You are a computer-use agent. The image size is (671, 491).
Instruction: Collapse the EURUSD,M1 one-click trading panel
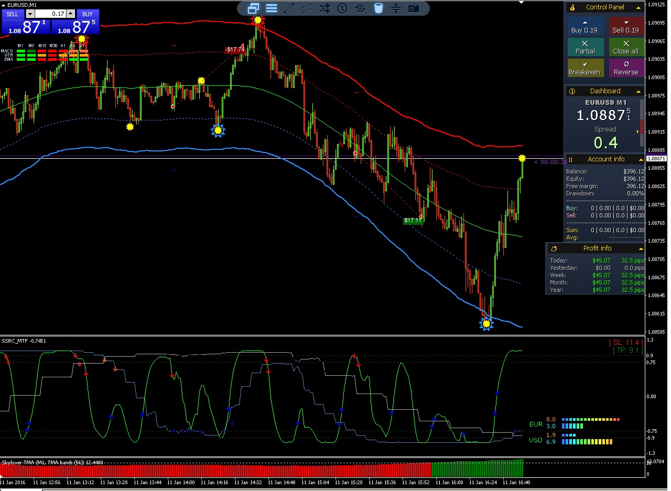(x=4, y=5)
